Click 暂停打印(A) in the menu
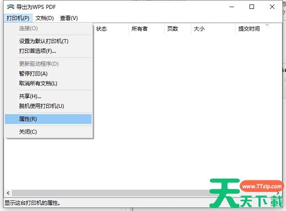 click(48, 74)
